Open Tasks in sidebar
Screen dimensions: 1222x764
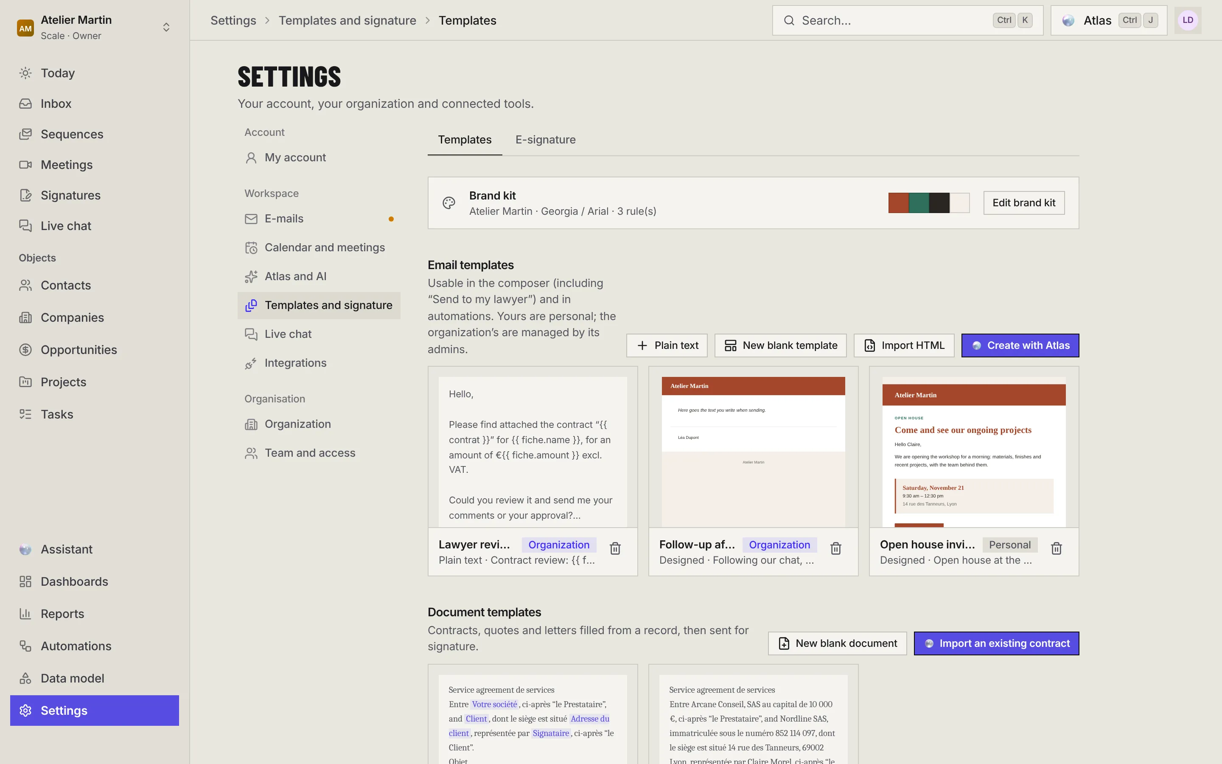95,414
